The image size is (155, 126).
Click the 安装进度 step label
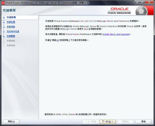(x=11, y=41)
